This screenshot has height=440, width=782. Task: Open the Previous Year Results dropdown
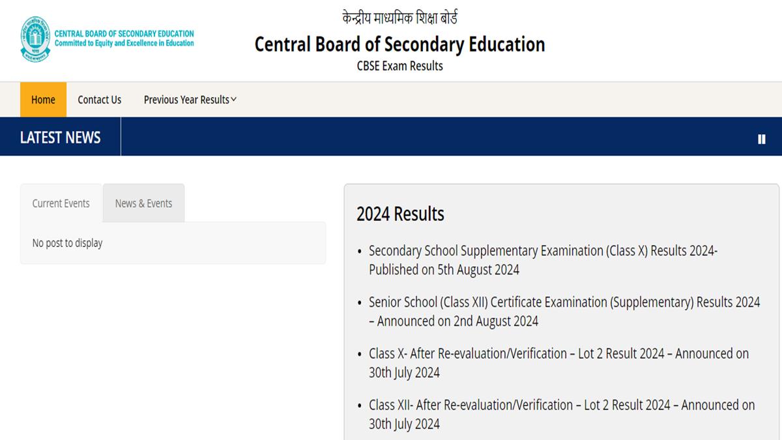186,100
